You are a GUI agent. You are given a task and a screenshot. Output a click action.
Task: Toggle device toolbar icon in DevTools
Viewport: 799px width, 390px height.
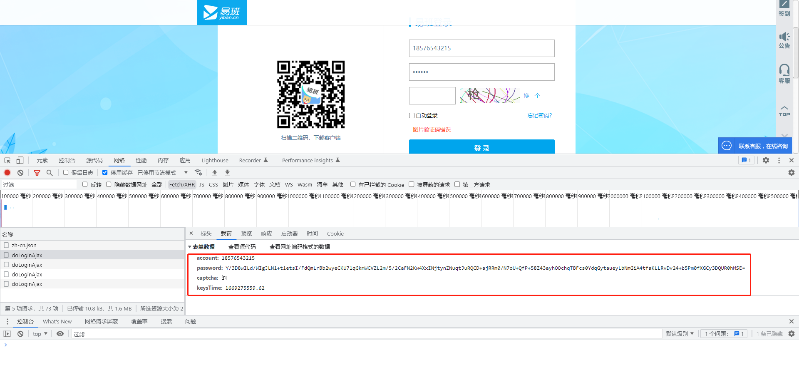[20, 160]
